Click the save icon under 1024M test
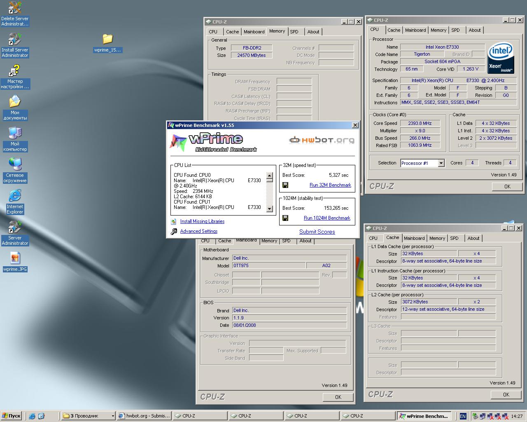527x422 pixels. (x=285, y=218)
